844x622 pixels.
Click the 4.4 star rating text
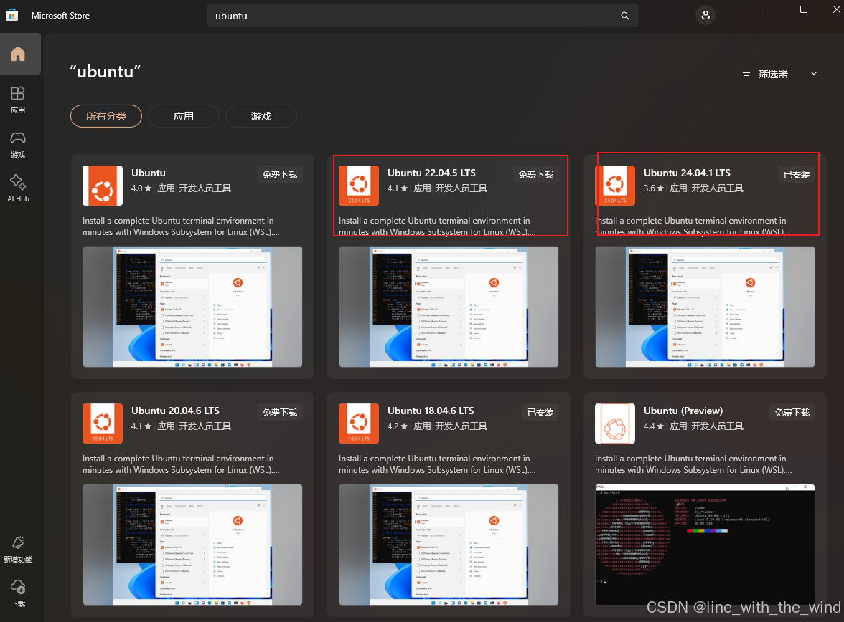click(x=653, y=426)
